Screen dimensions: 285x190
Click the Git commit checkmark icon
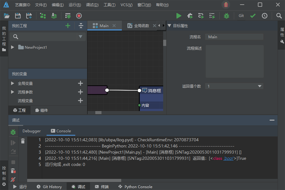[x=253, y=16]
